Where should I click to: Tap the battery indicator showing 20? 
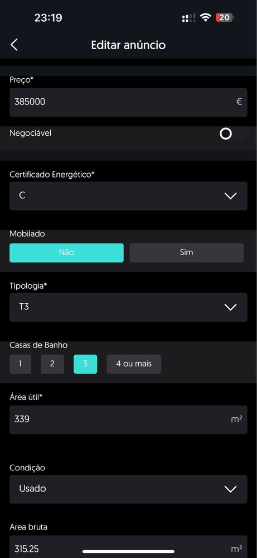click(x=225, y=17)
